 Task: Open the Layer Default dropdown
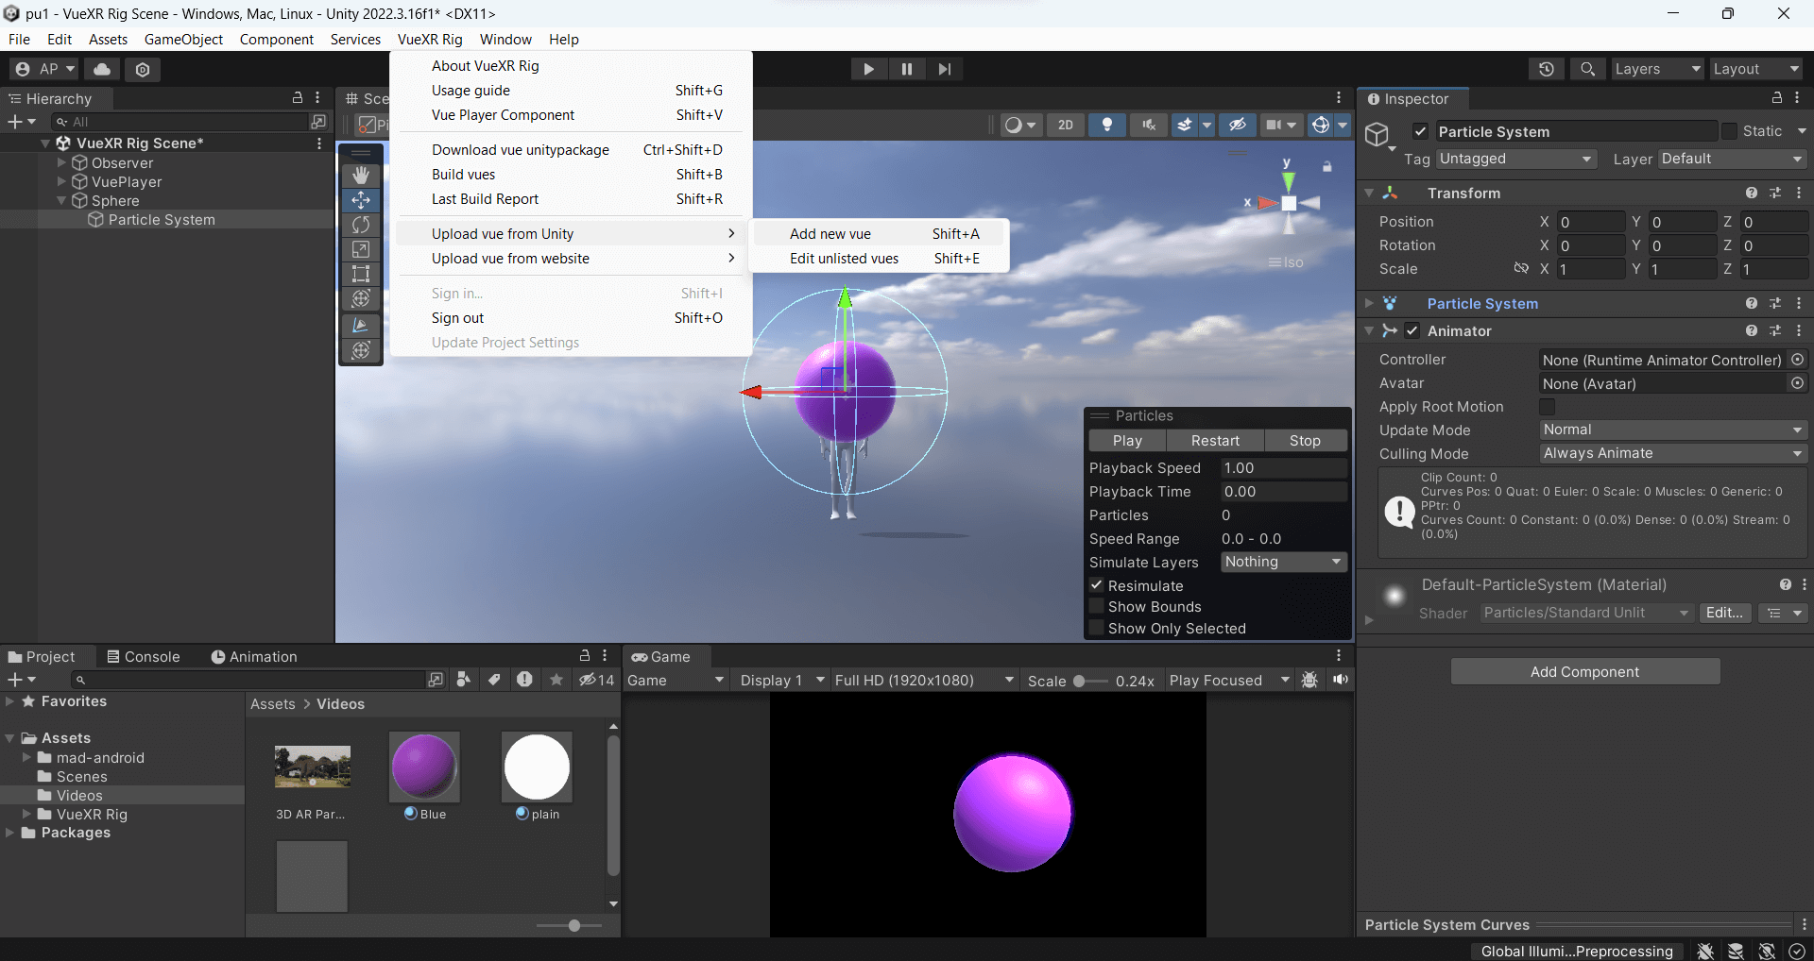tap(1733, 159)
